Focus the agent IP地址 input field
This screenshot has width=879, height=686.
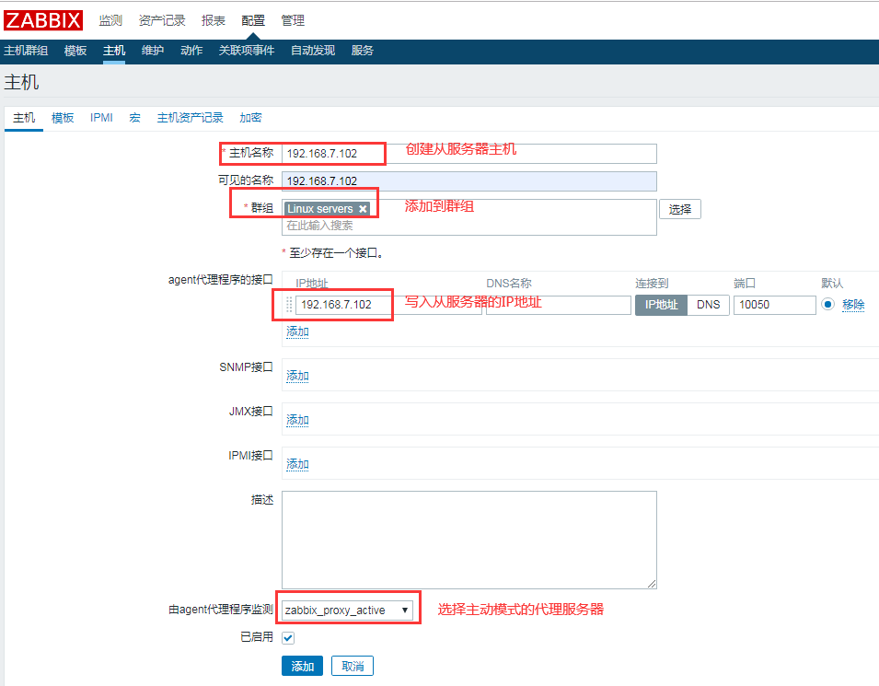(388, 305)
